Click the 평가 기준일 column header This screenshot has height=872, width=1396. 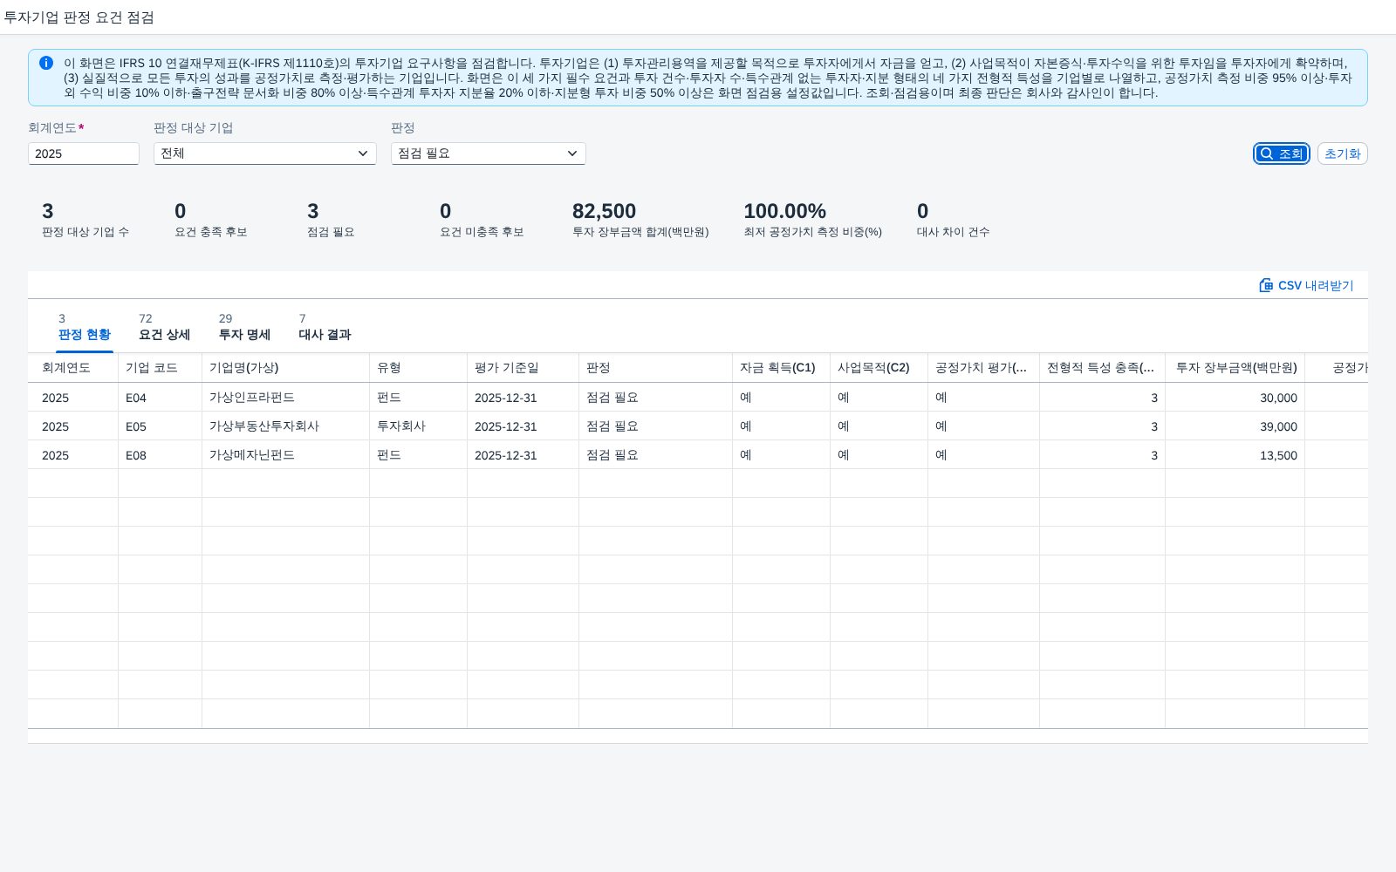(x=523, y=368)
